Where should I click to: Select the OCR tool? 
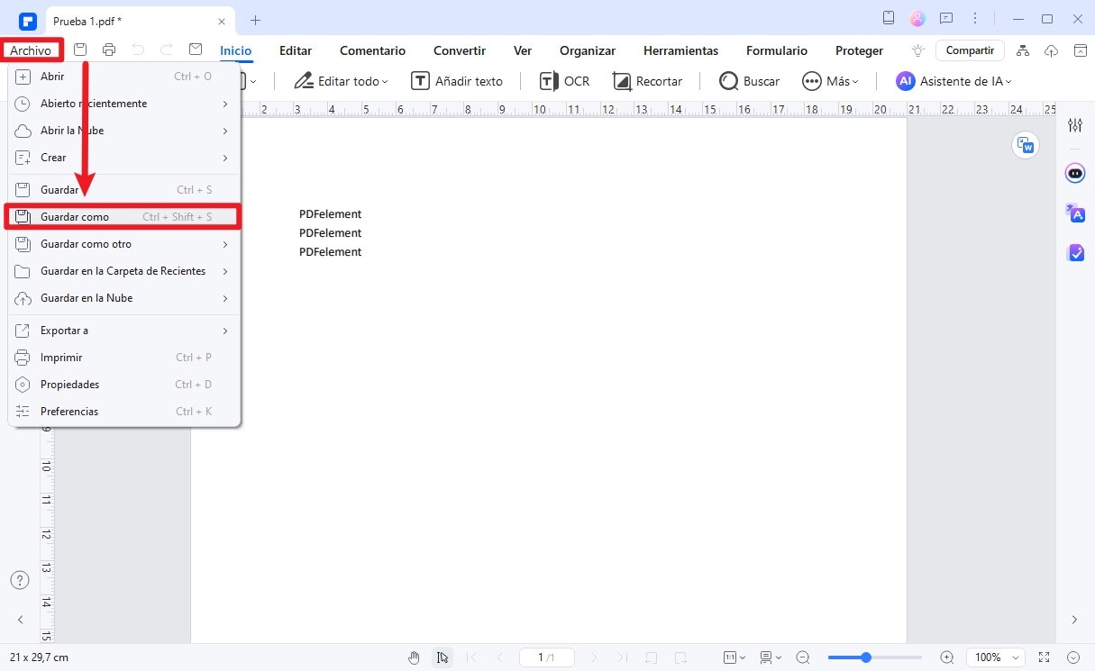click(x=564, y=81)
